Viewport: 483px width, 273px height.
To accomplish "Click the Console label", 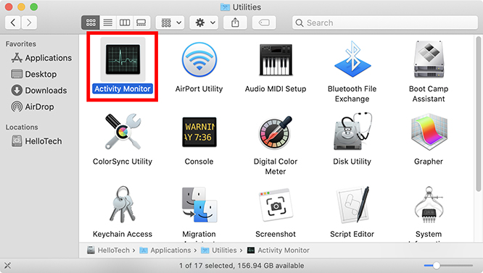I will 199,161.
